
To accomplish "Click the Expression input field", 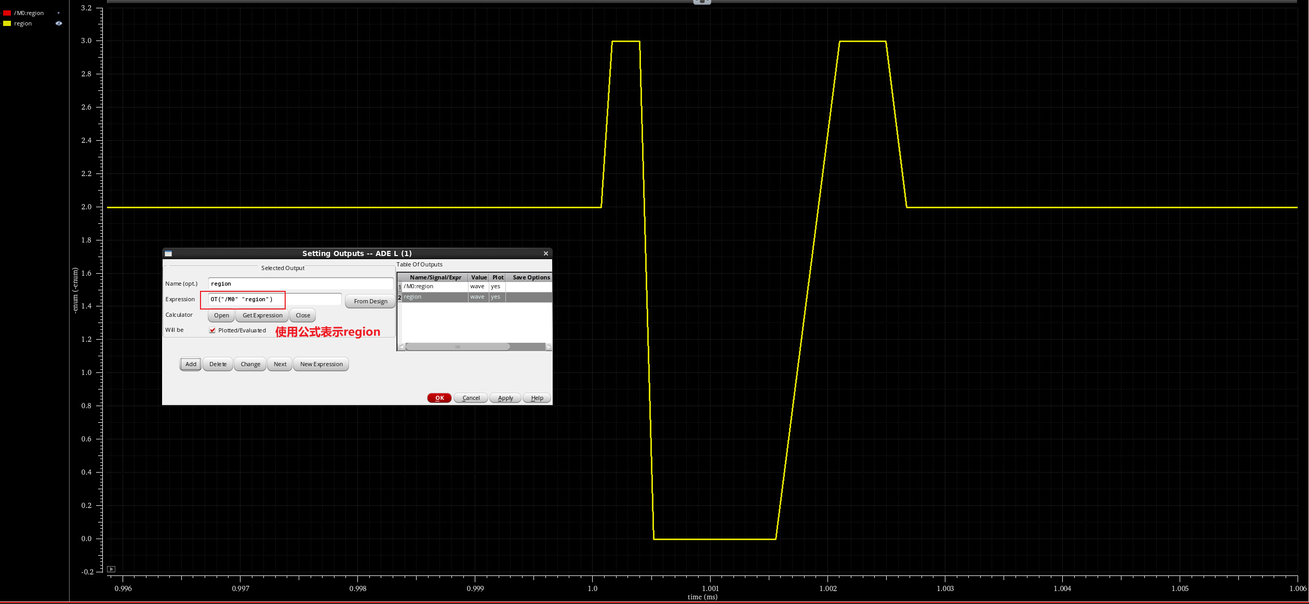I will [274, 299].
